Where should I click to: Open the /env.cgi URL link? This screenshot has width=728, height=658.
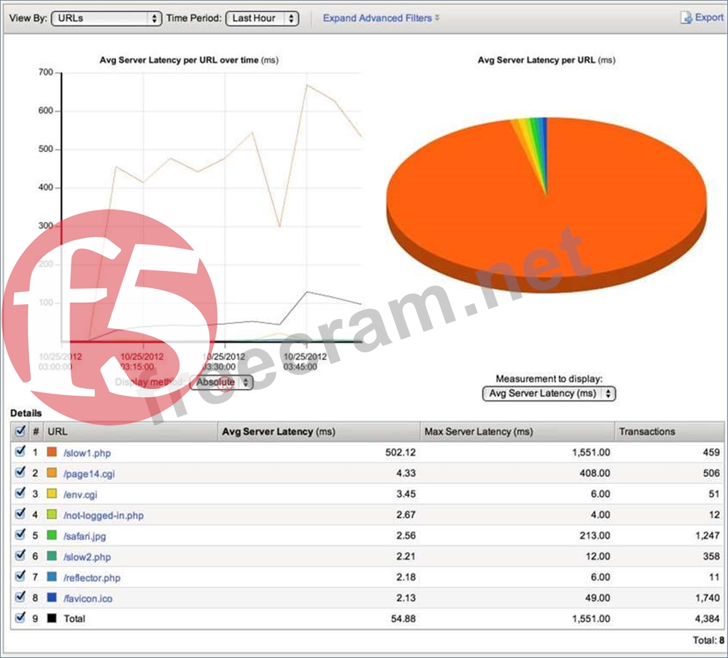(x=80, y=495)
